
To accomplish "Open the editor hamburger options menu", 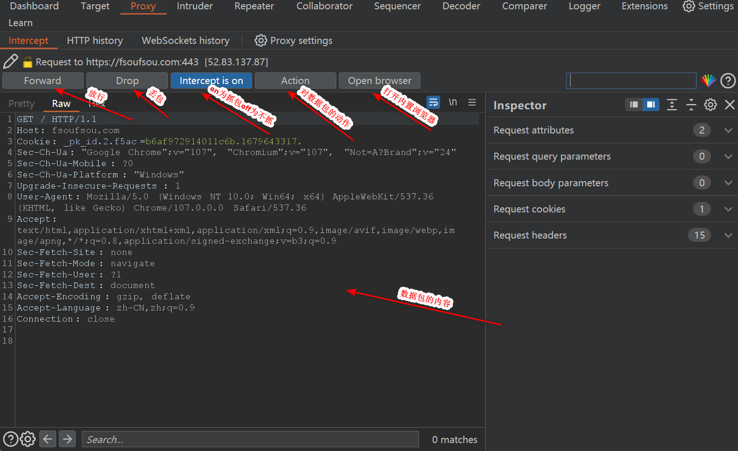I will coord(472,102).
